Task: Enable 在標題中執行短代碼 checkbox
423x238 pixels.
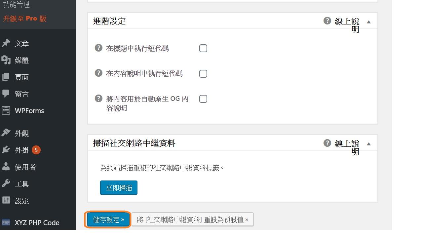Action: click(203, 48)
